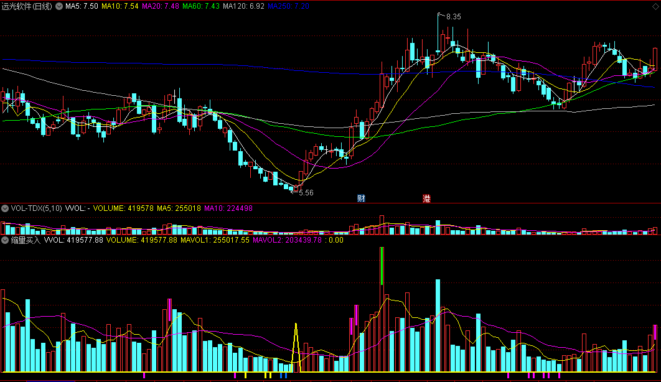The image size is (661, 382).
Task: Click the MA5: 7.50 indicator label
Action: [82, 6]
